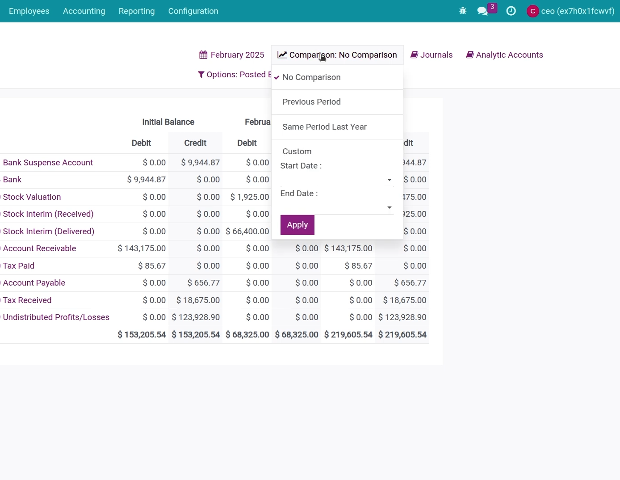The width and height of the screenshot is (620, 480).
Task: Open the activities clock icon
Action: (511, 11)
